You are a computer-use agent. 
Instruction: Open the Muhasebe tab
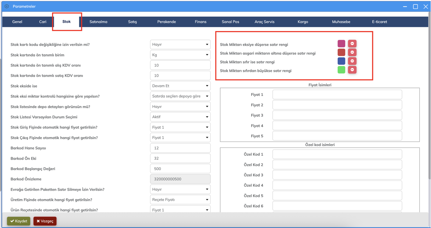[x=341, y=22]
